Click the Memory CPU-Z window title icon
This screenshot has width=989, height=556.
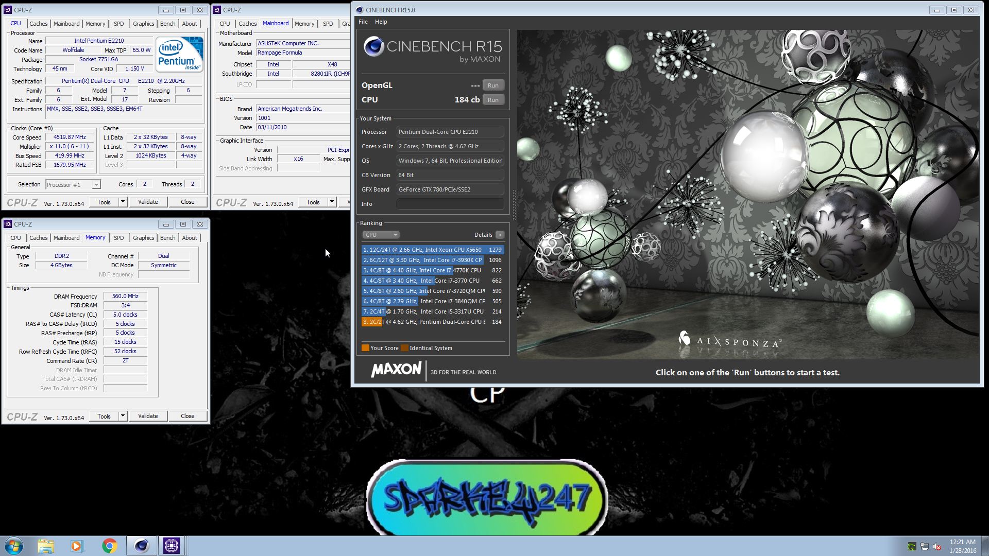(x=8, y=224)
